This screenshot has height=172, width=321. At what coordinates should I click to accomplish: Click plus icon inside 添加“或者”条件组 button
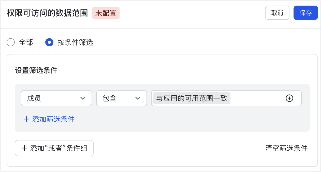(x=24, y=148)
